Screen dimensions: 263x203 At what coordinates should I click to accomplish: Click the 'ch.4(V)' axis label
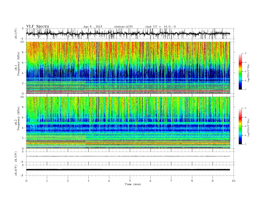[x=16, y=170]
